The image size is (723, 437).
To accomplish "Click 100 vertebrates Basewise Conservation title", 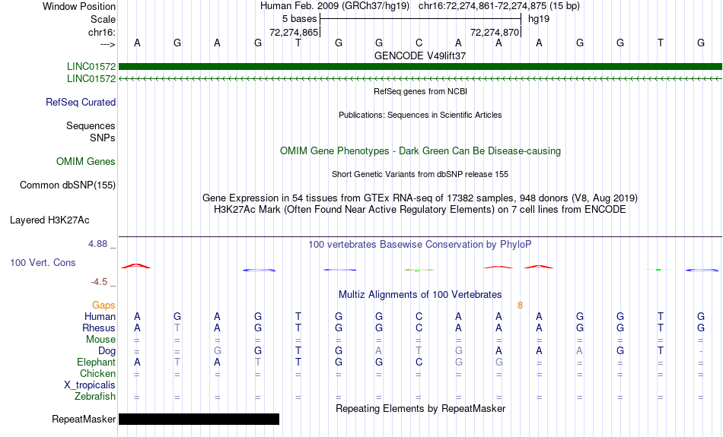I will click(420, 245).
